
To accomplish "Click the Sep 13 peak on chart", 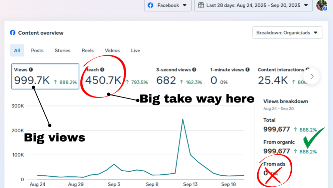I will pos(183,119).
